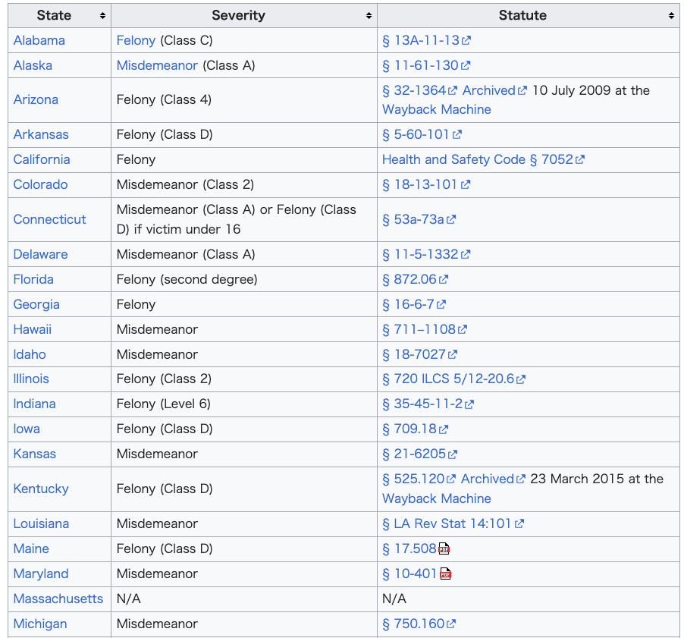Screen dimensions: 684x638
Task: Open Health and Safety Code § 7052
Action: (478, 160)
